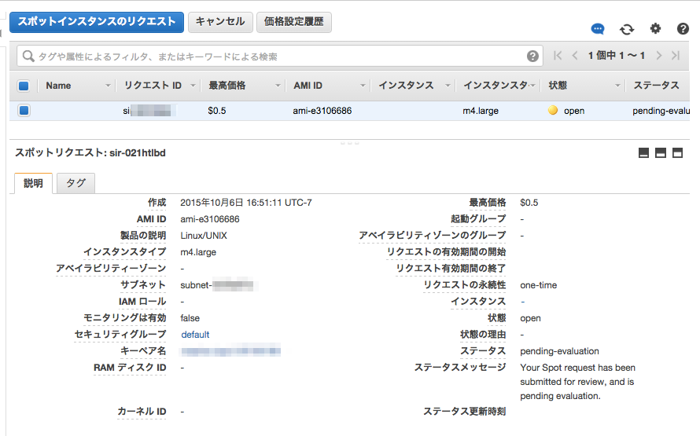Maximize the details pane to full view
This screenshot has width=700, height=436.
(x=677, y=153)
